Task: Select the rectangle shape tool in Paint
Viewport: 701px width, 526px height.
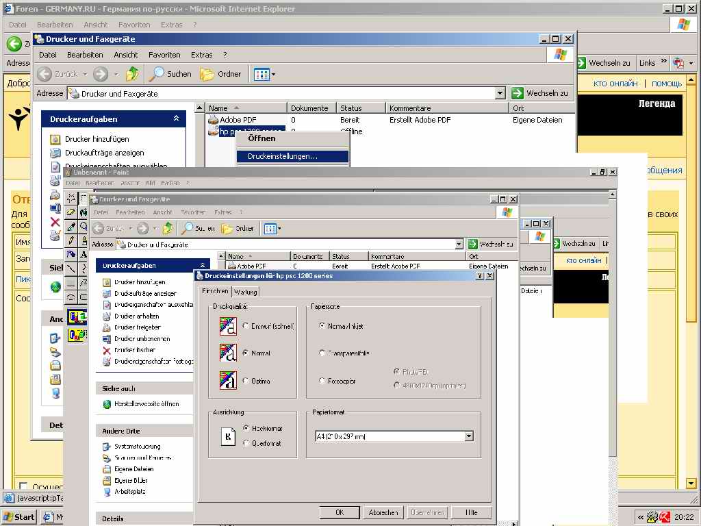Action: tap(71, 282)
